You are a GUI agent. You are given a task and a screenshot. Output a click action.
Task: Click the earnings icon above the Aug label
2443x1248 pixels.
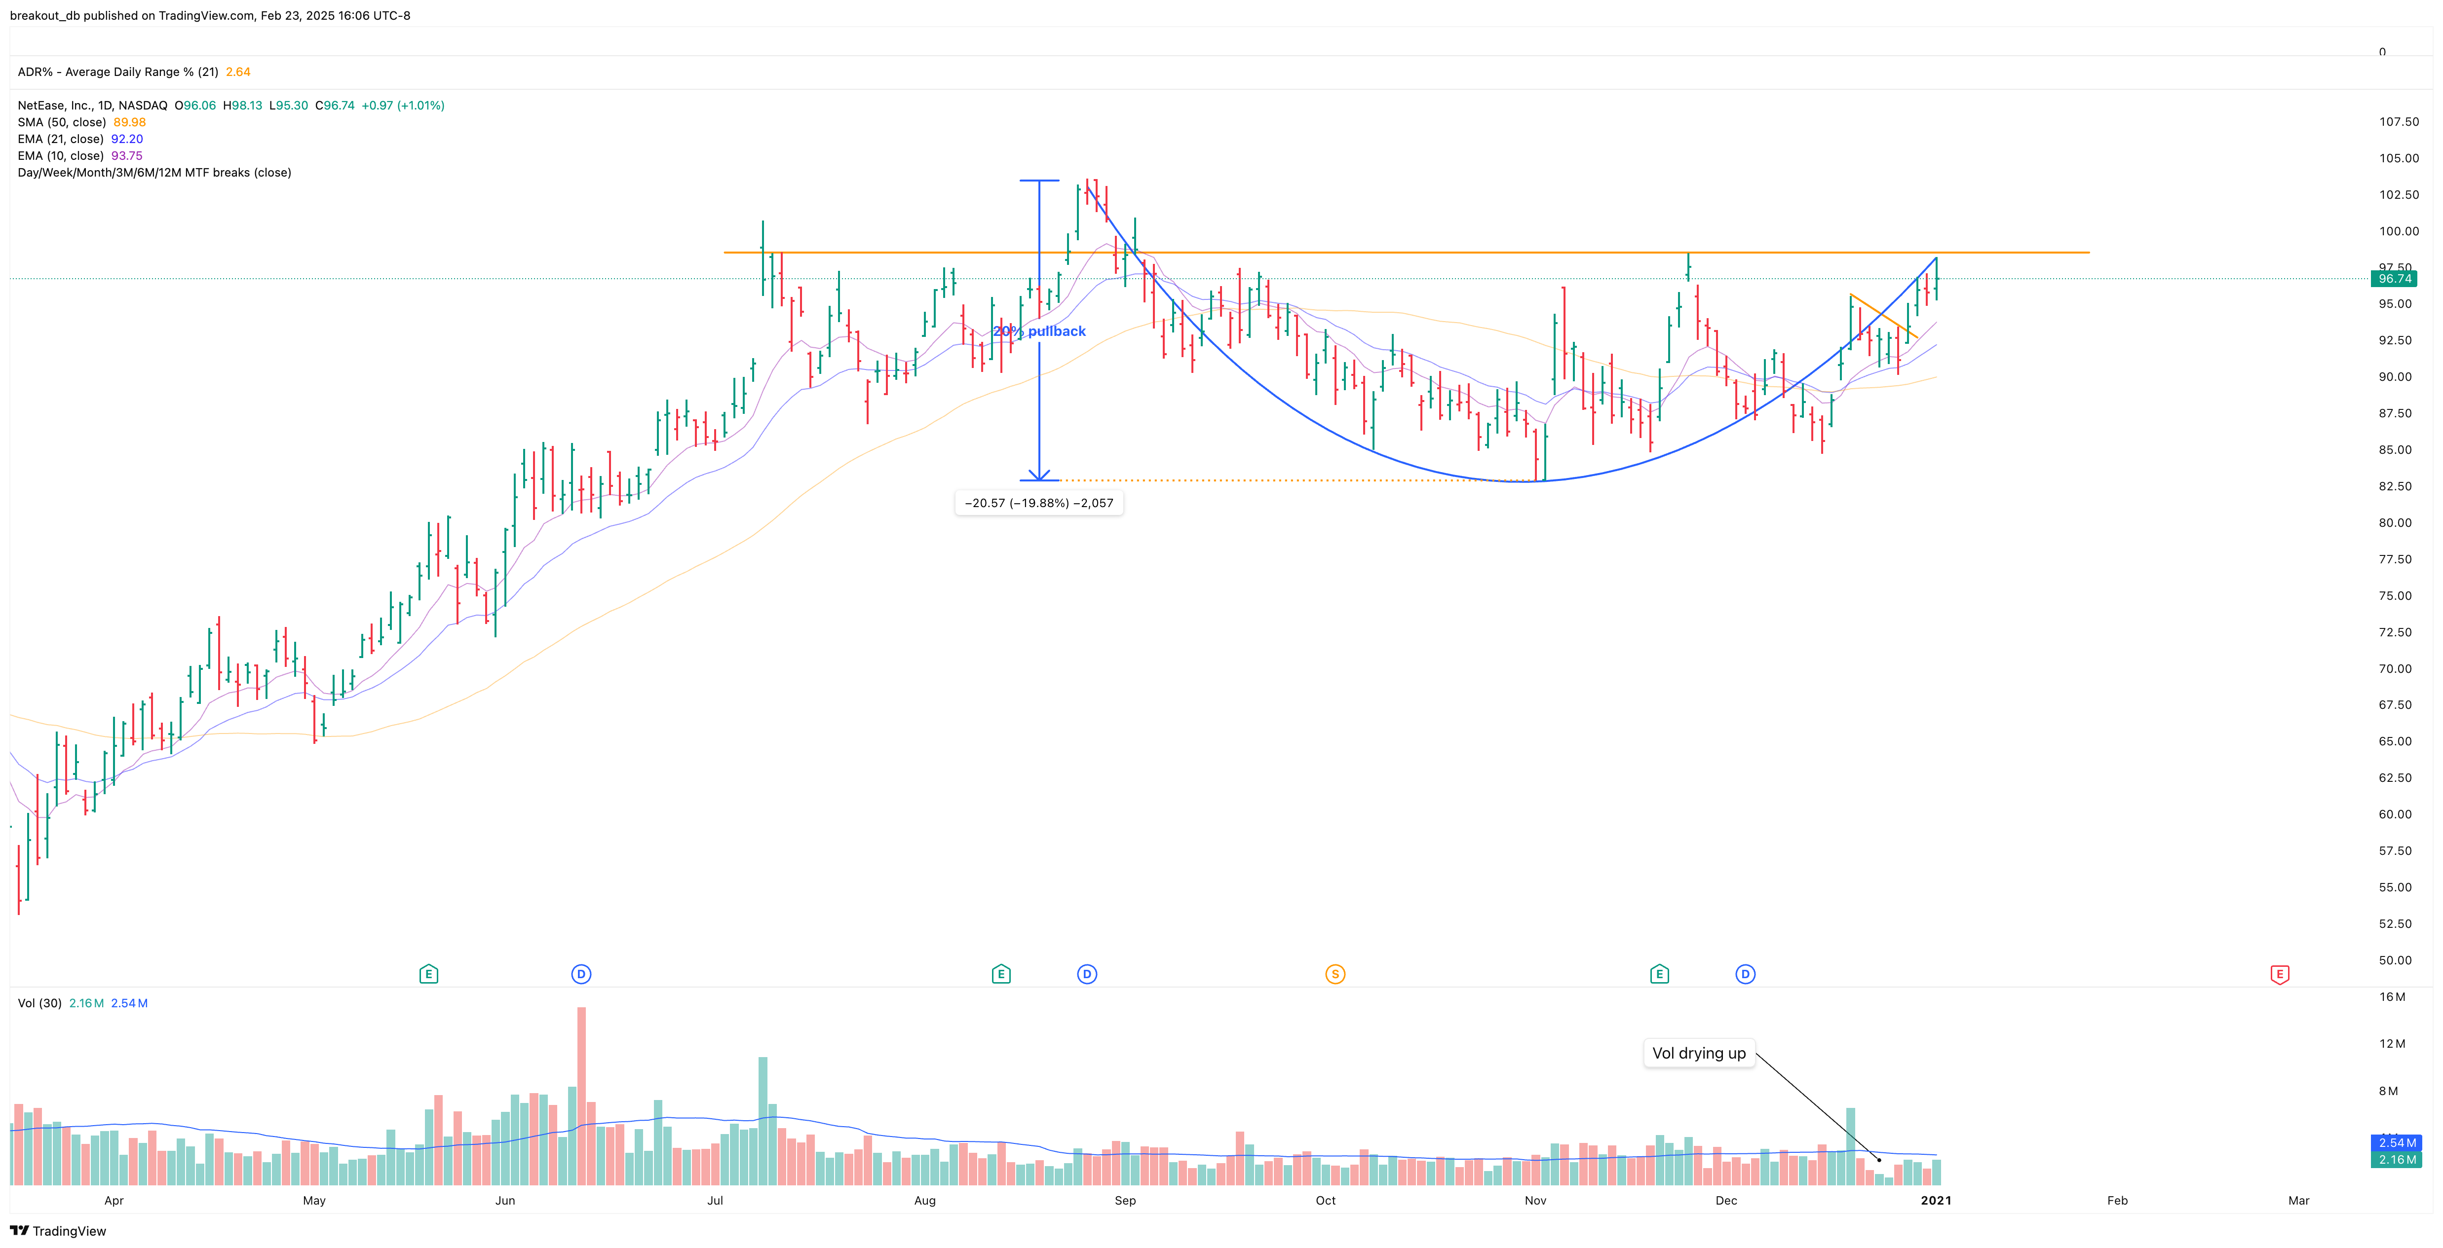click(x=1001, y=973)
